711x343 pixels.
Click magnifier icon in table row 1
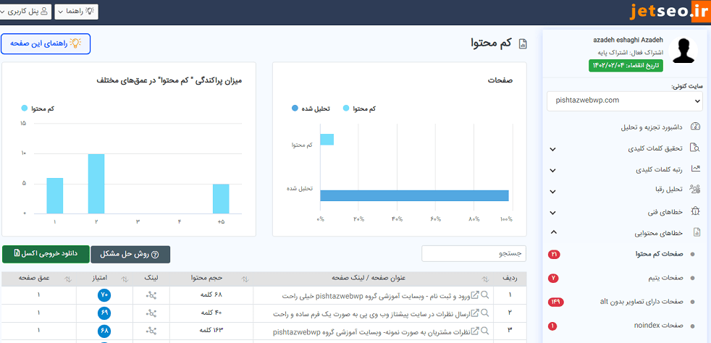pyautogui.click(x=486, y=295)
